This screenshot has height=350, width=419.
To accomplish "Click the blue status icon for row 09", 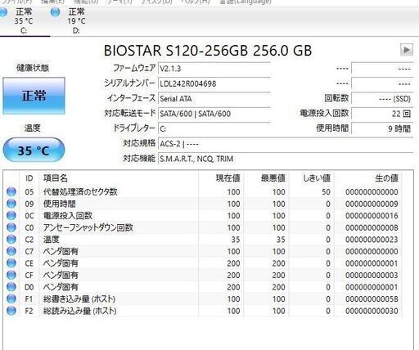I will click(x=11, y=204).
